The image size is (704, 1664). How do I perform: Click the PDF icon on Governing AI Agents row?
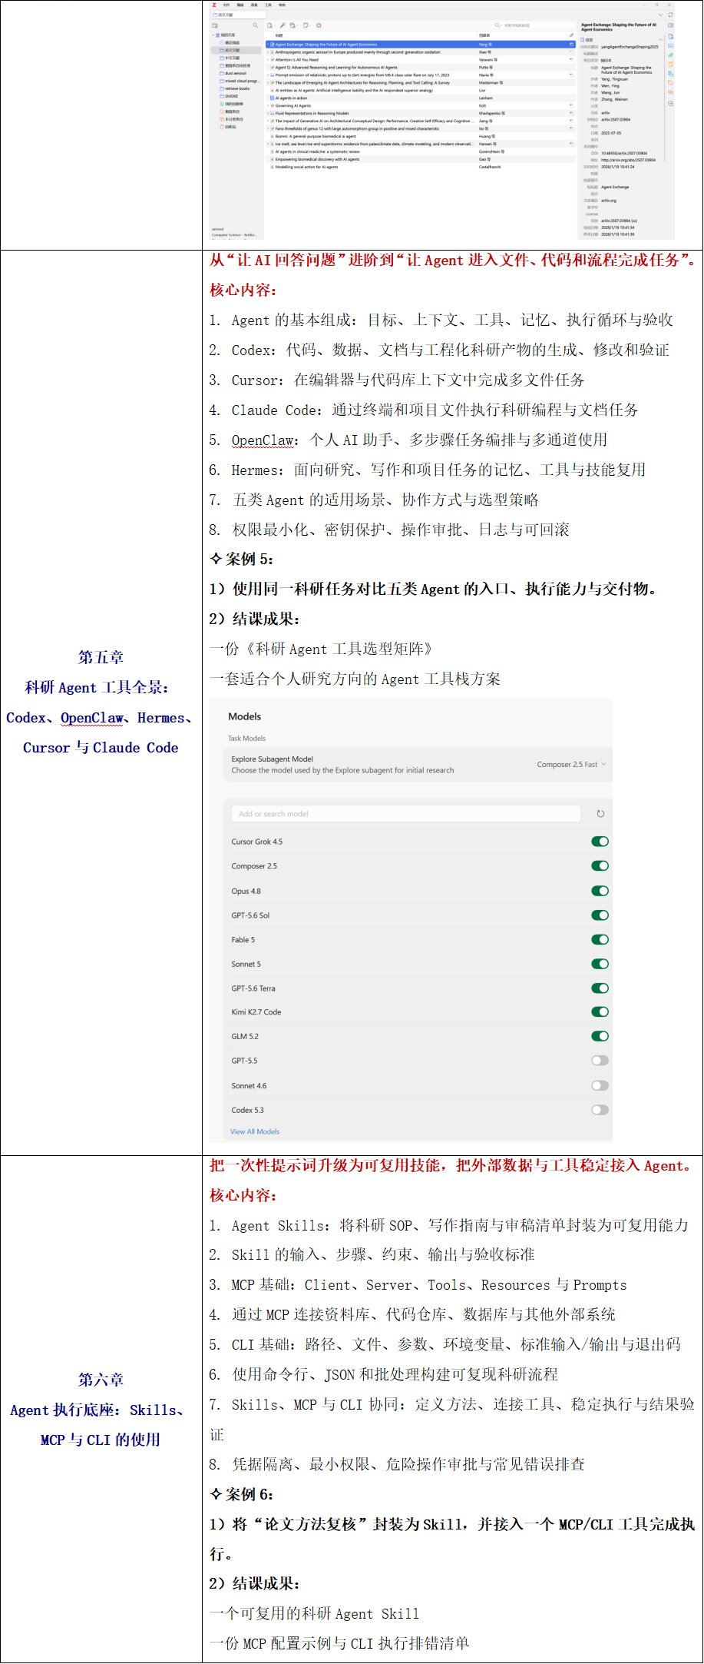tap(571, 105)
